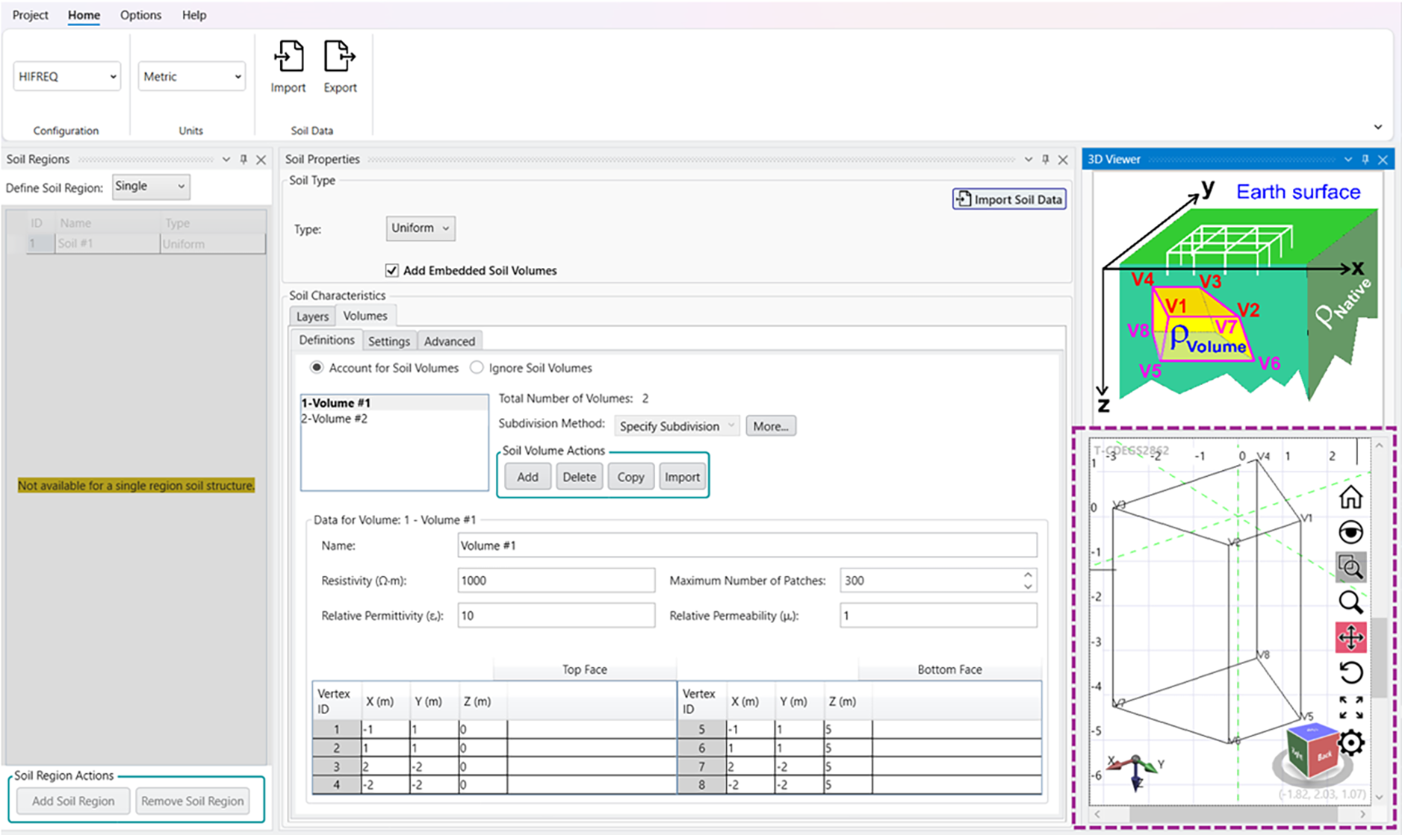Open the Options menu

(140, 15)
